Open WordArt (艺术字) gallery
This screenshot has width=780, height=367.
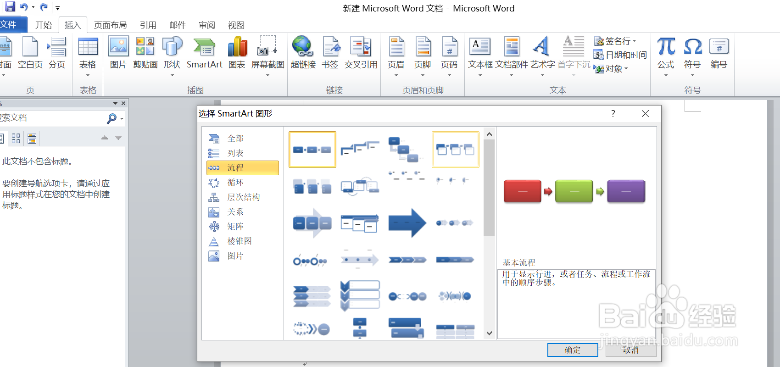[x=542, y=57]
